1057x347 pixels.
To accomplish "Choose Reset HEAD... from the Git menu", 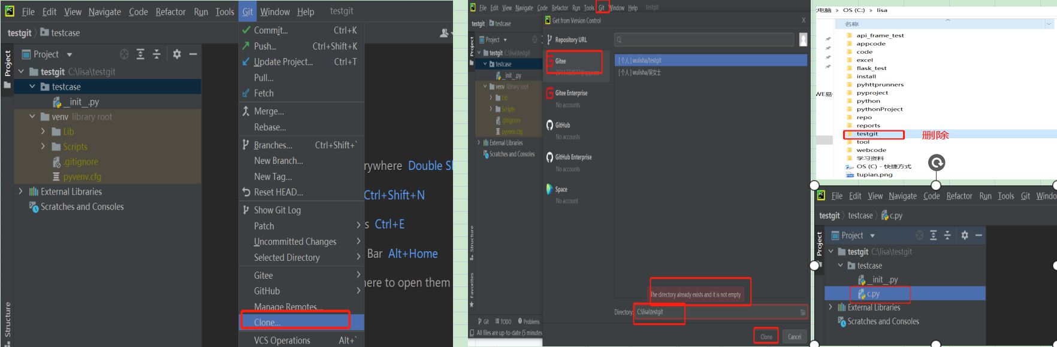I will click(x=301, y=192).
